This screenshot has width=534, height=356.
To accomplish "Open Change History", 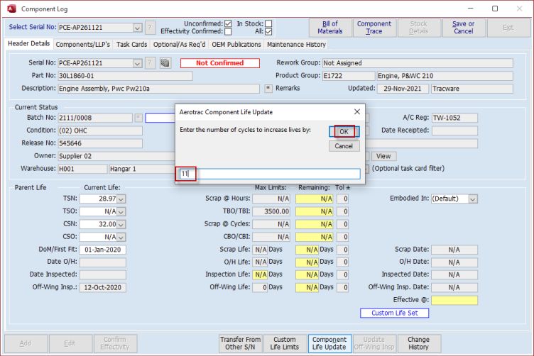I will 418,343.
